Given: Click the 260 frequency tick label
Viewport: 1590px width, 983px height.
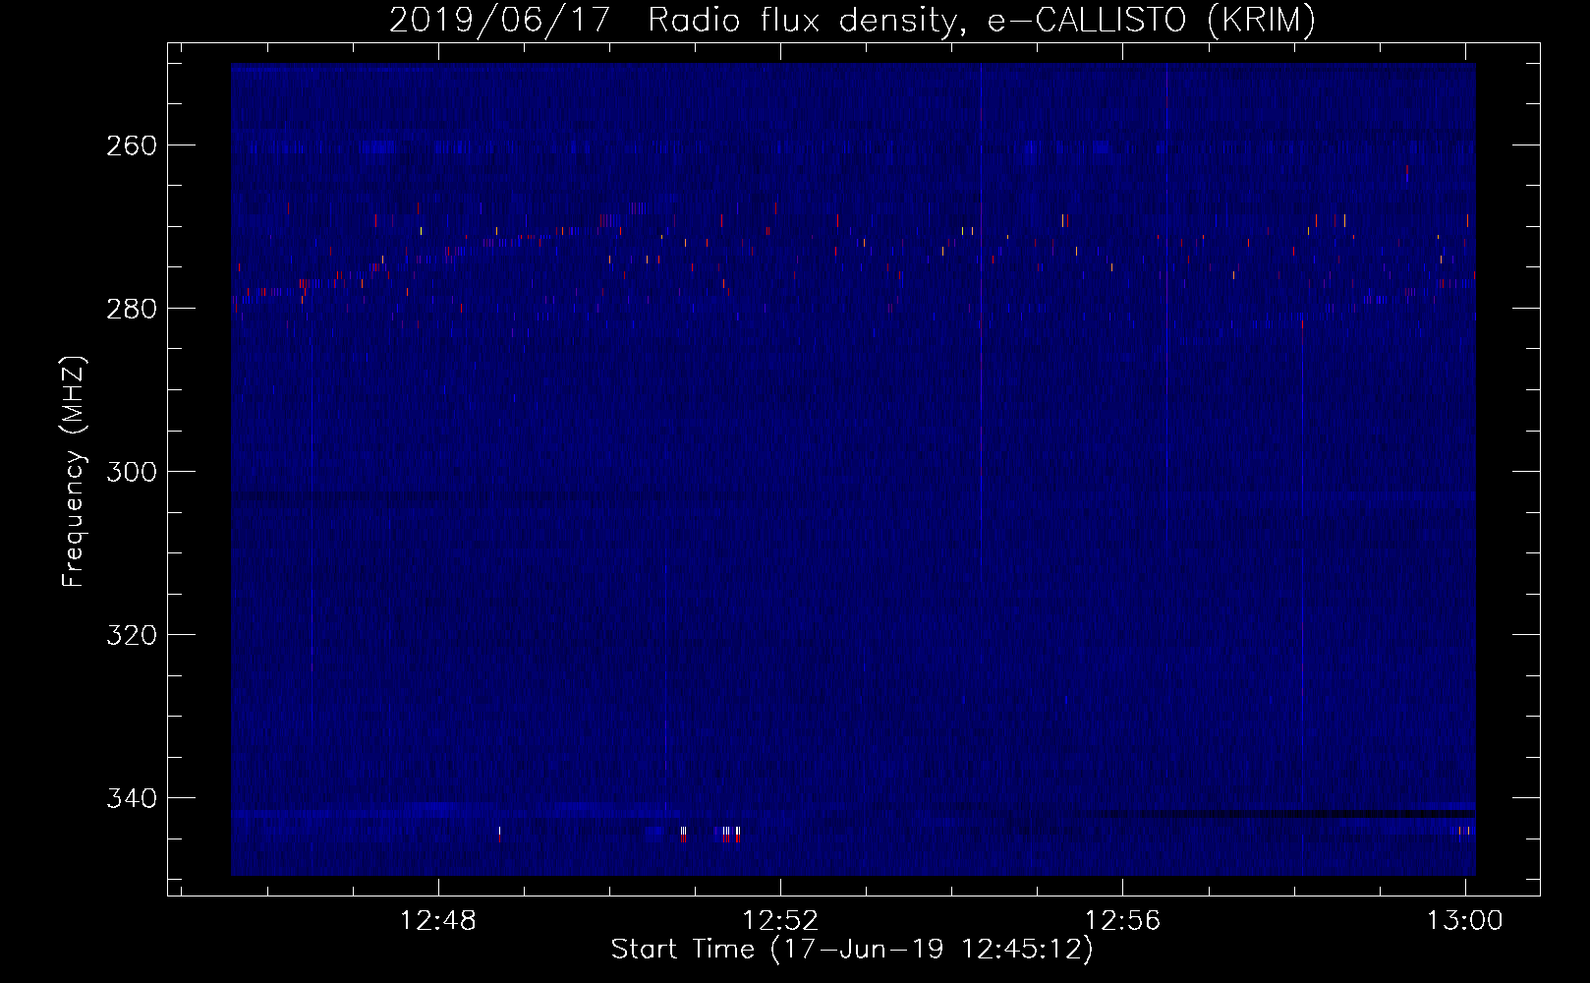Looking at the screenshot, I should (132, 145).
